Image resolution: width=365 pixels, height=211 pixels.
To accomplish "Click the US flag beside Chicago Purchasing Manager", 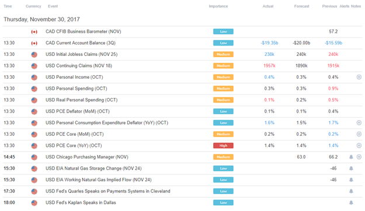I will point(34,157).
